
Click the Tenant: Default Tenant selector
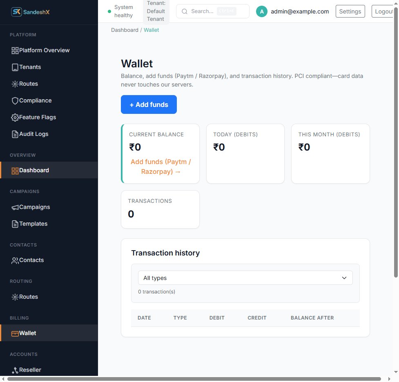tap(156, 11)
